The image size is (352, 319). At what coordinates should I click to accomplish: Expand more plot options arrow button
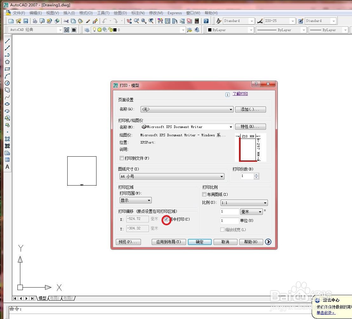268,242
